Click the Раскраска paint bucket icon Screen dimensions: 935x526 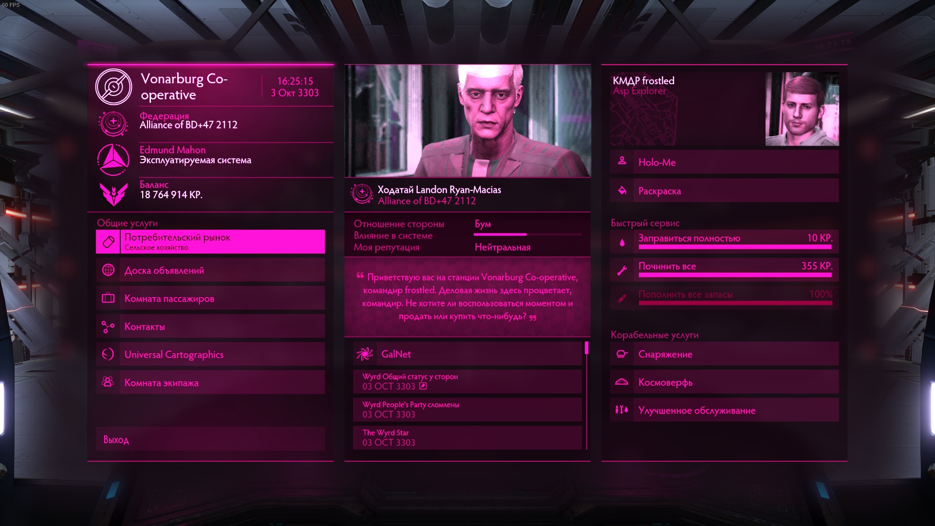click(622, 190)
